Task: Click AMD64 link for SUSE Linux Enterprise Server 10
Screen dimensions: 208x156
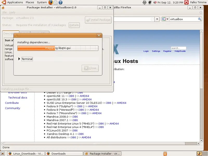Action: tap(121, 103)
